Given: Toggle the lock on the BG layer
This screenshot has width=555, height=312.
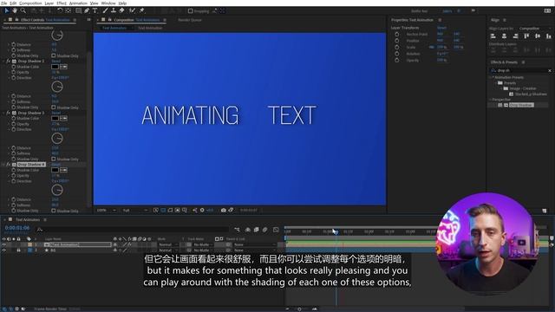Looking at the screenshot, I should tap(18, 250).
